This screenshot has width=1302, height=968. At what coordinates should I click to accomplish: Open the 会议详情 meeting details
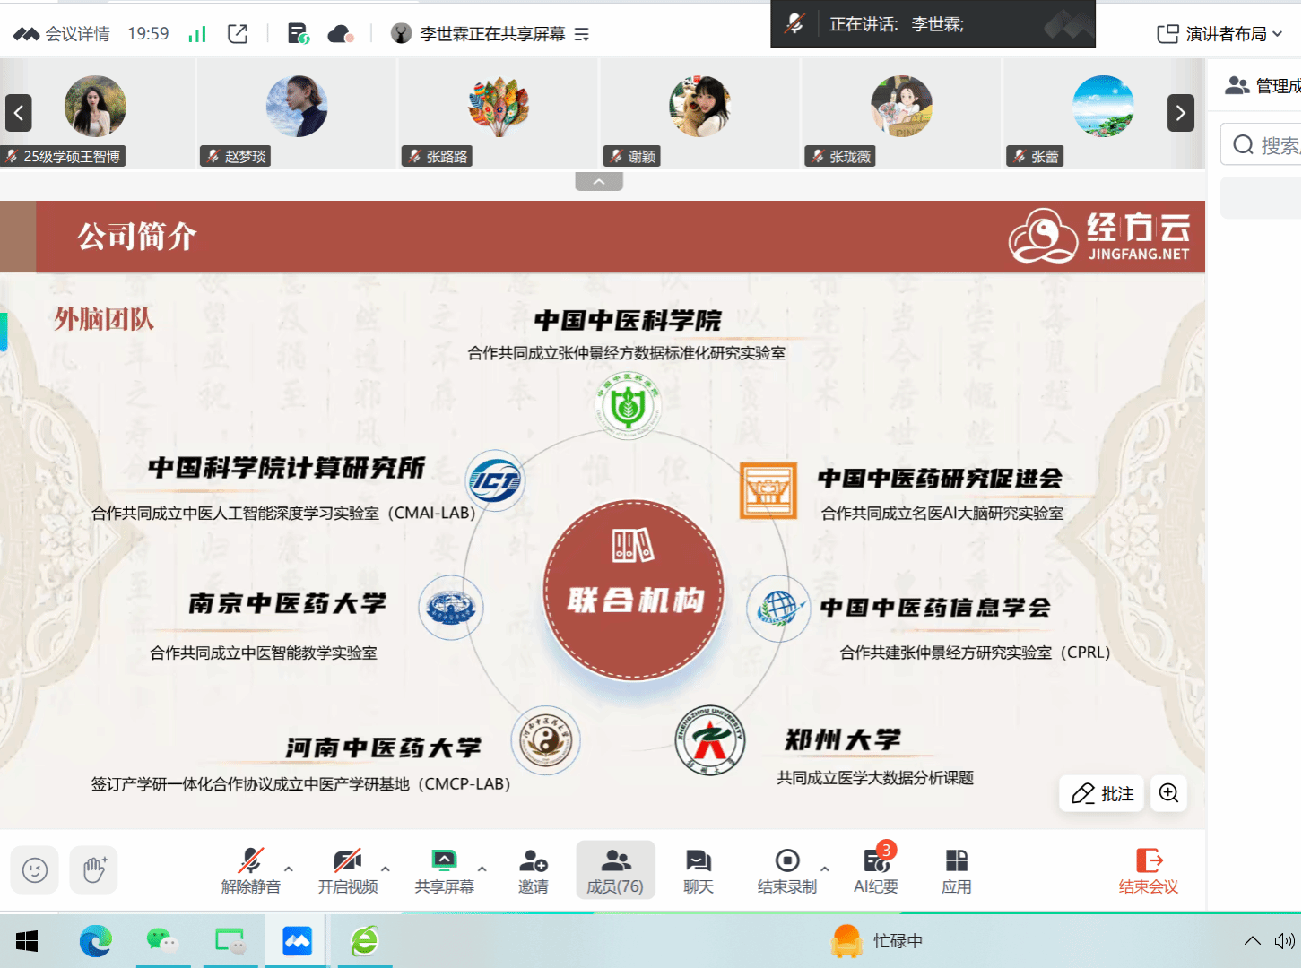(63, 34)
